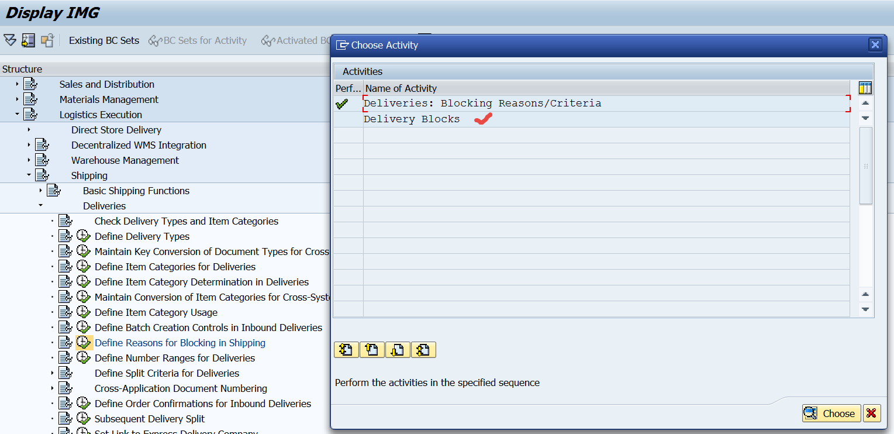Click the column configuration icon in the Activities table
Screen dimensions: 894x434
click(x=865, y=87)
